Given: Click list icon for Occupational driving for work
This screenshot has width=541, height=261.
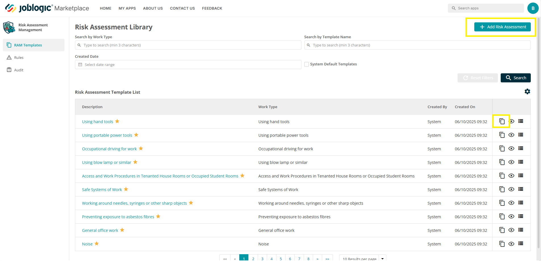Looking at the screenshot, I should (521, 148).
